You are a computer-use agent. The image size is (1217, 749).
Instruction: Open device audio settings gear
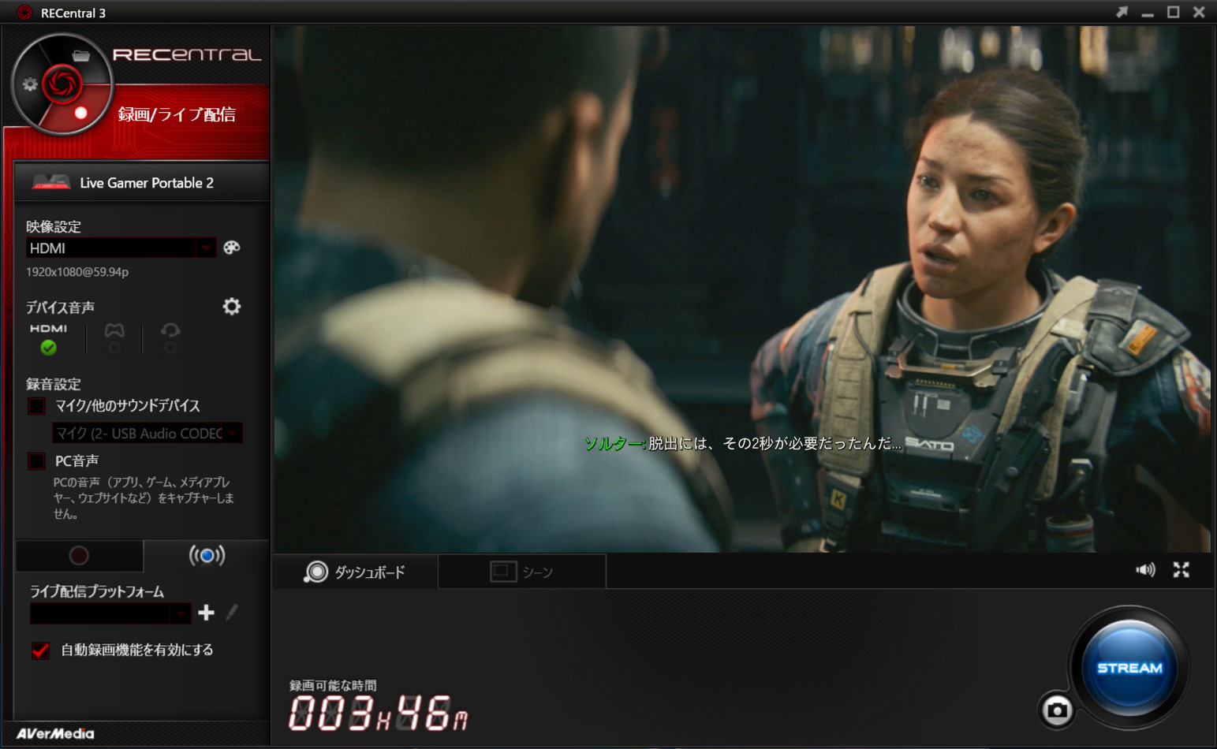tap(231, 306)
